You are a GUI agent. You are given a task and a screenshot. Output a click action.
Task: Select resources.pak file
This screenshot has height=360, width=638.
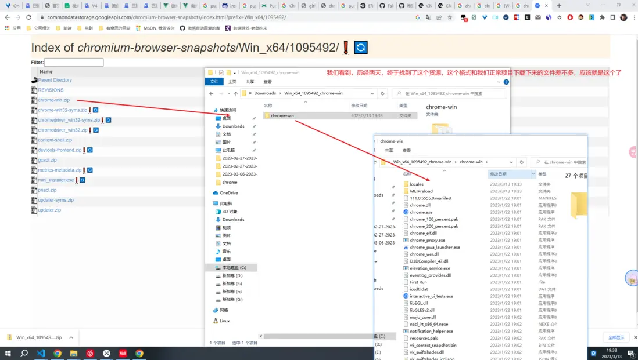pos(424,338)
